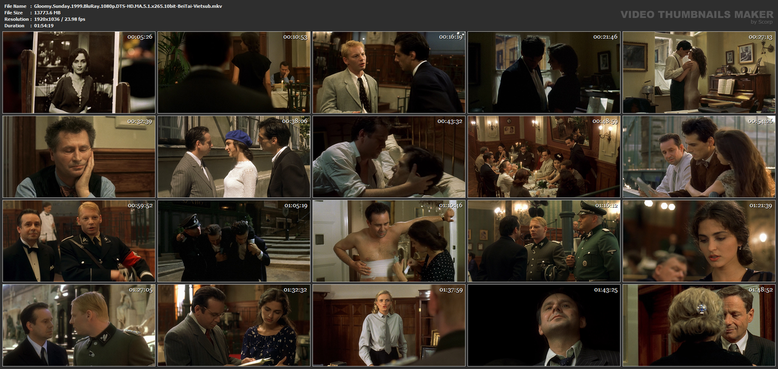This screenshot has width=778, height=369.
Task: Choose the frame at 00:43:32
Action: [389, 157]
